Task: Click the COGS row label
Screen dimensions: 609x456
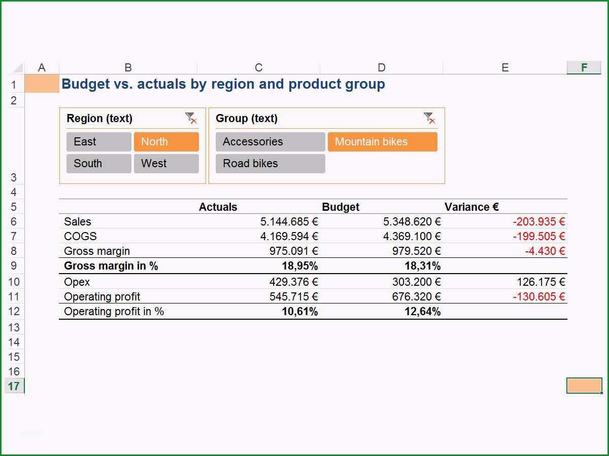Action: [80, 236]
